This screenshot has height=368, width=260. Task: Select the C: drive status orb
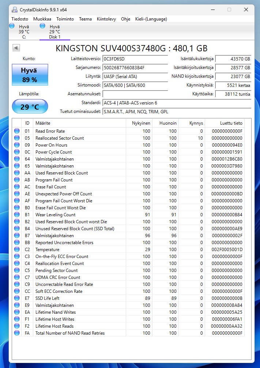point(12,26)
